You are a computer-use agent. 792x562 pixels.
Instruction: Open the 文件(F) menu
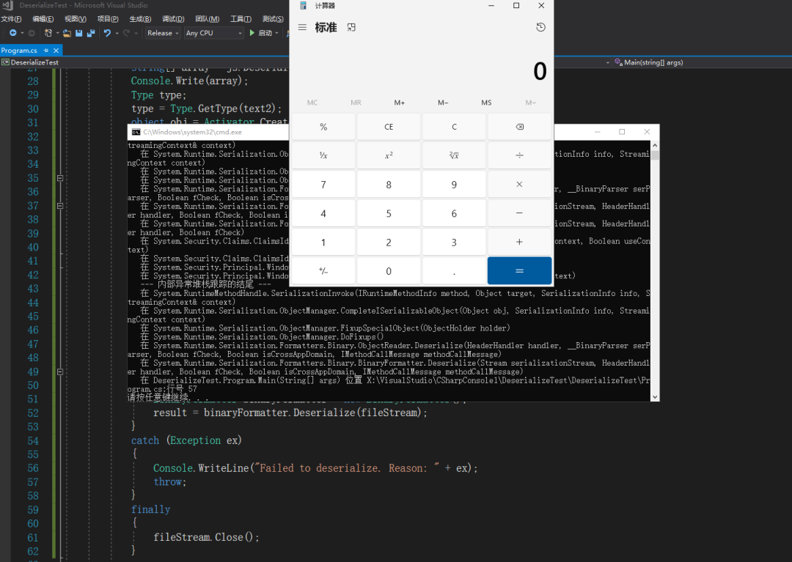[x=11, y=19]
